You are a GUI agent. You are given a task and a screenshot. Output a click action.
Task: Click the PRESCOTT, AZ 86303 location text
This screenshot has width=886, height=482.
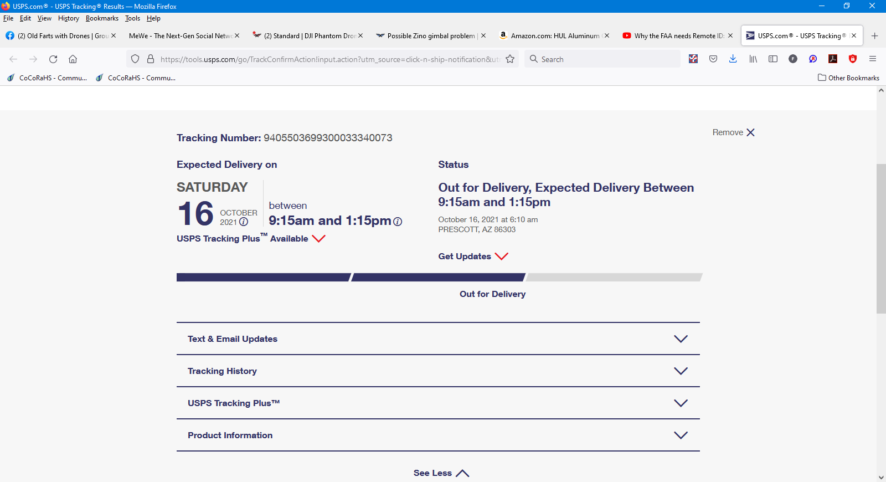(x=477, y=229)
